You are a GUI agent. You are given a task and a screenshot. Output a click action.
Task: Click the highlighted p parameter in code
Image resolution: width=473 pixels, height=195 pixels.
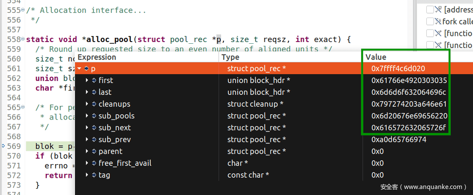pos(219,39)
